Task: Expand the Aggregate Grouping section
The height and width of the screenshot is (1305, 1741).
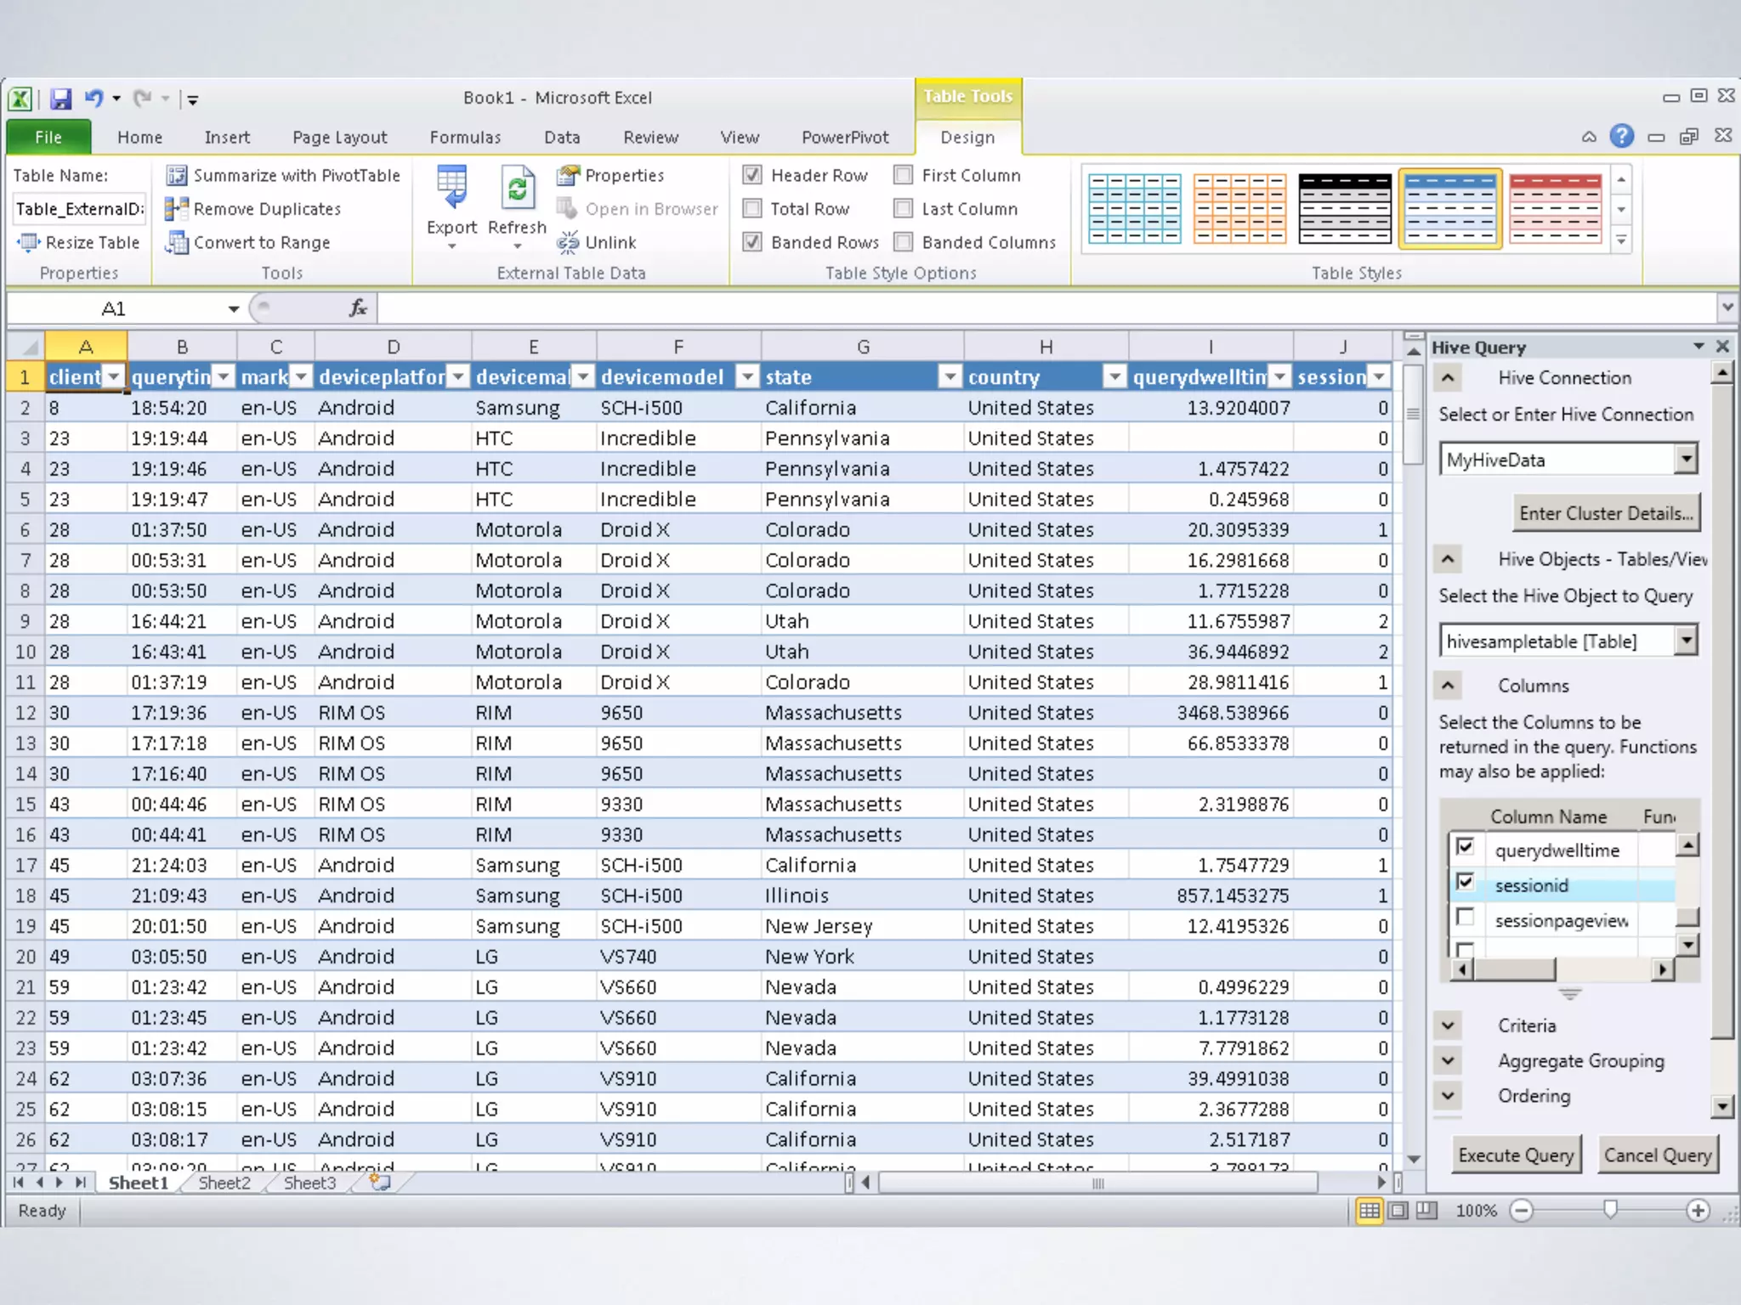Action: tap(1448, 1060)
